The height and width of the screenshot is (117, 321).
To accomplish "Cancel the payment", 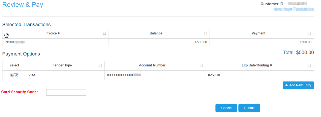I will (x=226, y=108).
